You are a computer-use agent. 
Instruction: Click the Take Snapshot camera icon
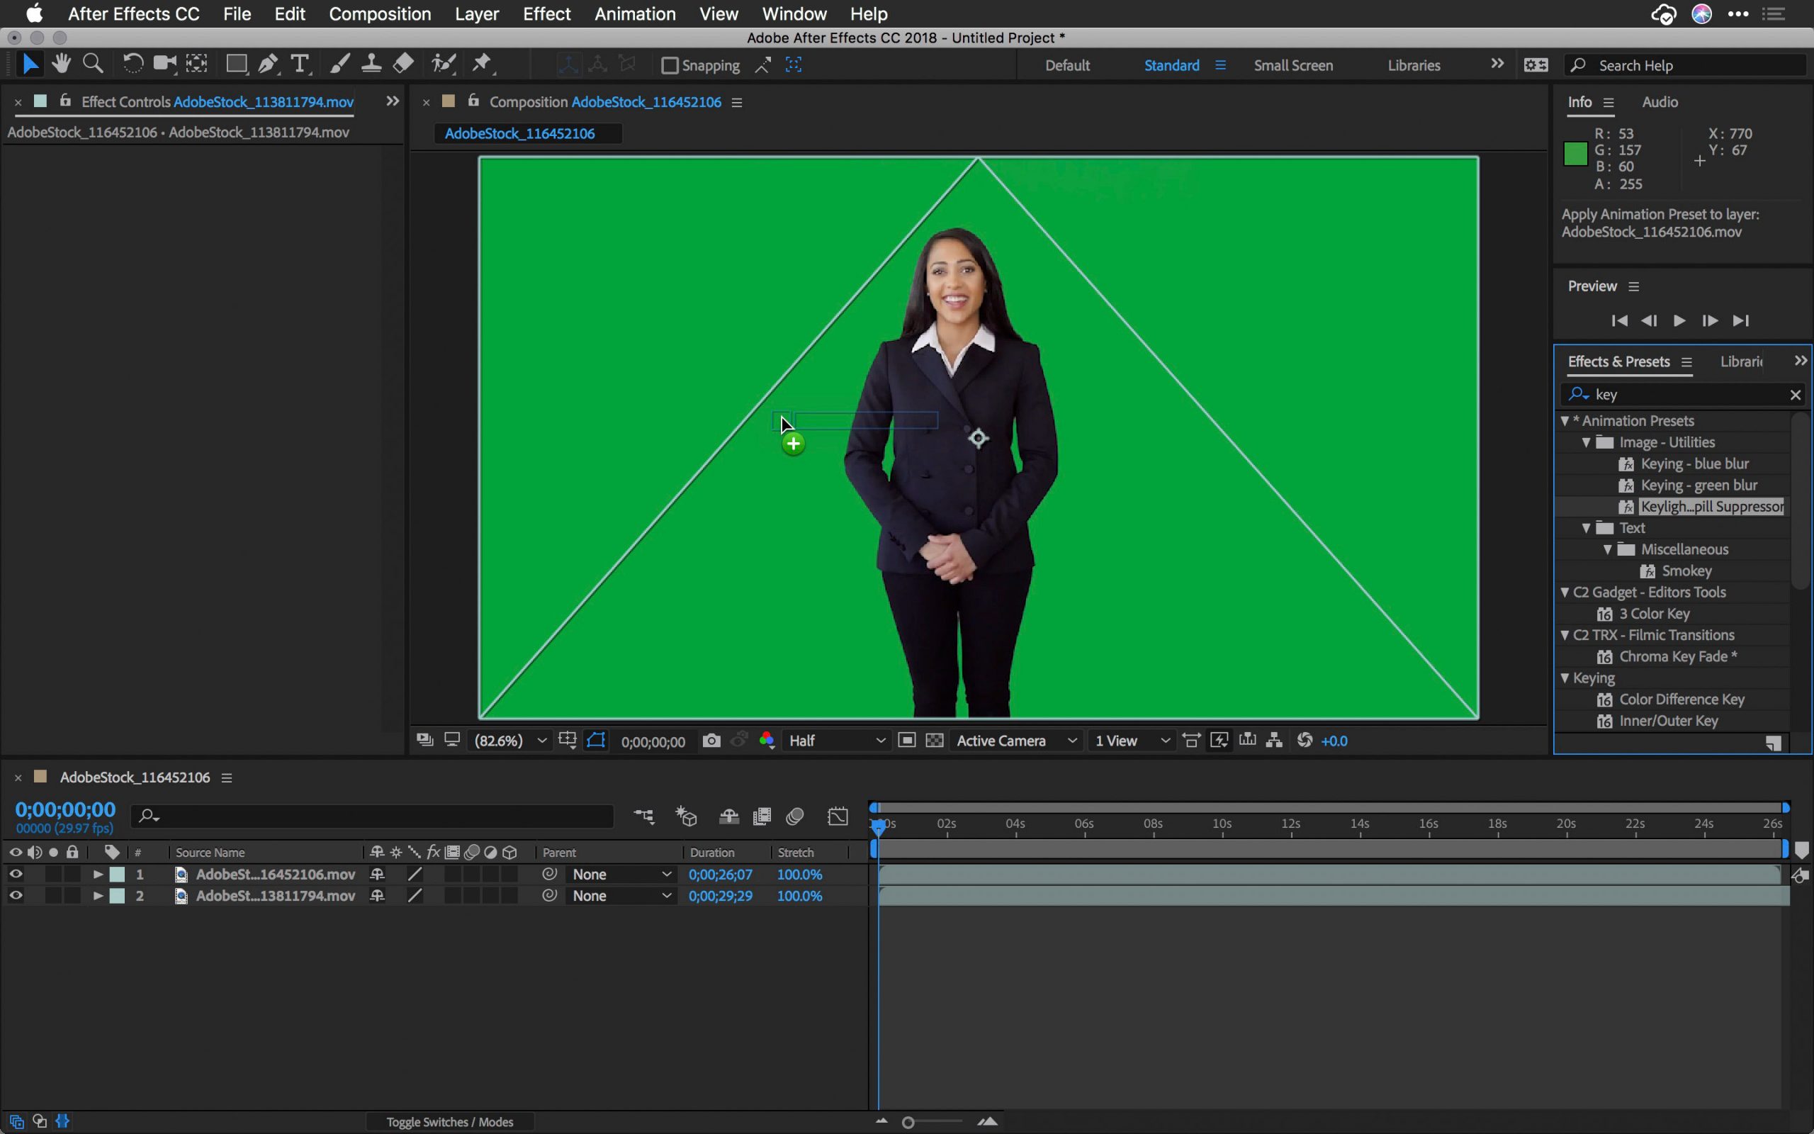click(x=711, y=741)
